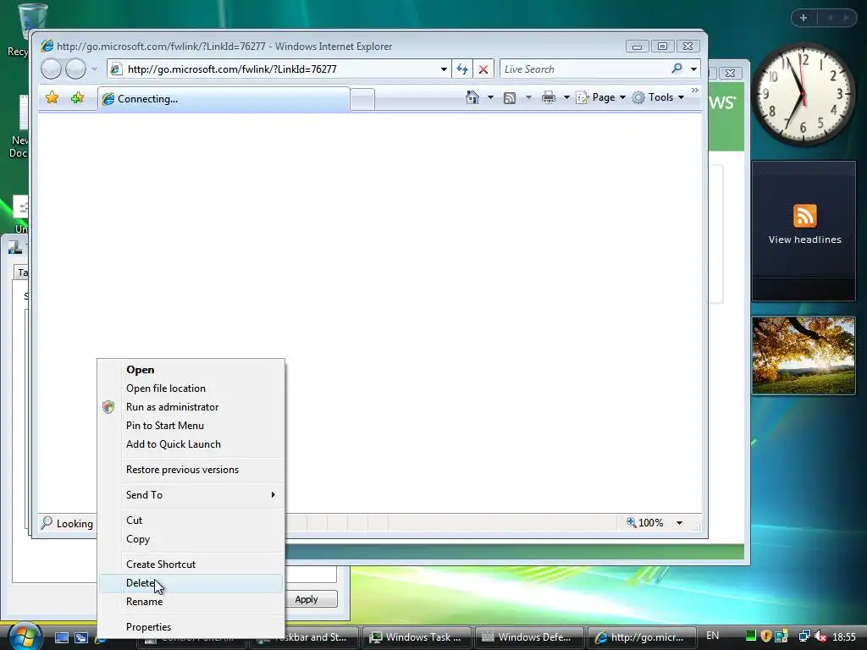Switch to Windows Task Manager taskbar button
867x650 pixels.
(417, 637)
